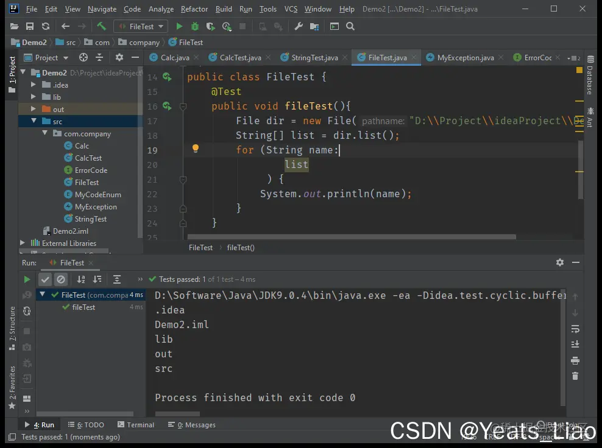Open Project Structure icon in toolbar
The height and width of the screenshot is (448, 602).
pyautogui.click(x=314, y=26)
